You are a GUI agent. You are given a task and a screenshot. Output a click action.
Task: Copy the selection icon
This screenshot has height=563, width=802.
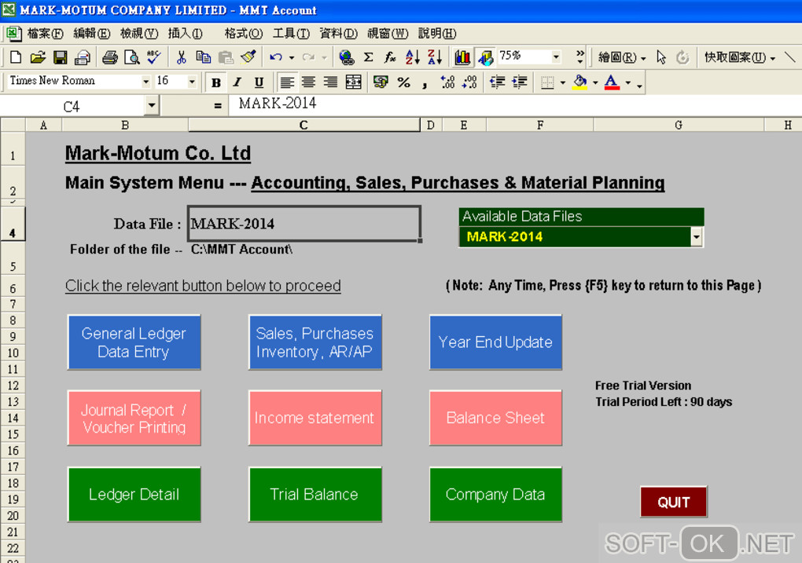pyautogui.click(x=204, y=57)
